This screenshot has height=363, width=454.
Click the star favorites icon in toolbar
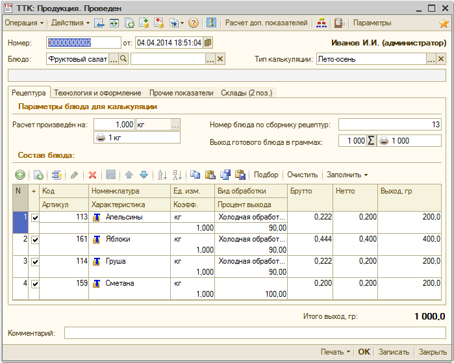coord(444,23)
